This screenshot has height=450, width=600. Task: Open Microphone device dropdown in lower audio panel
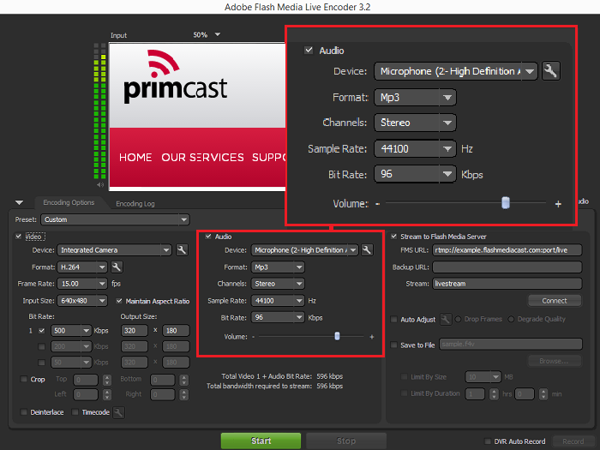click(304, 250)
